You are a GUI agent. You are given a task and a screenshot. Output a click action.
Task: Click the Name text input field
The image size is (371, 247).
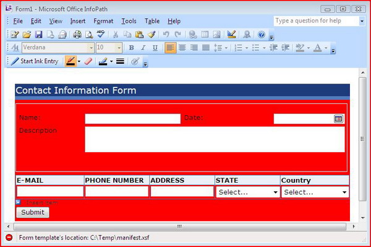[133, 119]
